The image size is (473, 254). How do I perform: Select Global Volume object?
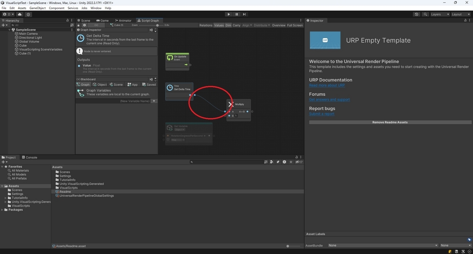point(29,41)
